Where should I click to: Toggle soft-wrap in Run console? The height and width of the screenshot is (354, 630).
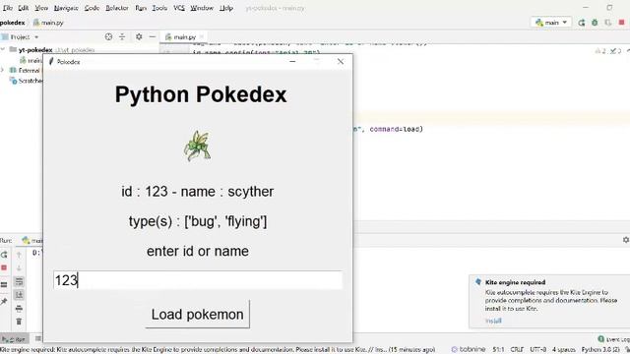19,281
